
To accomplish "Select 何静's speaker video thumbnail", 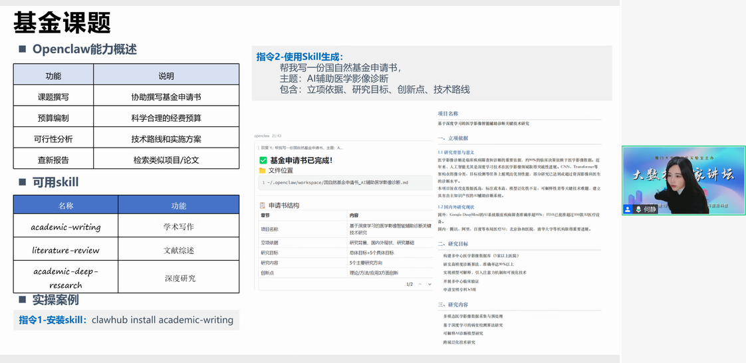I will pos(683,180).
